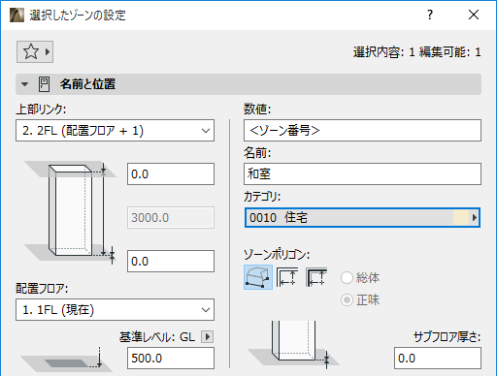The image size is (497, 376).
Task: Click the 名前と位置 panel header icon
Action: (44, 84)
